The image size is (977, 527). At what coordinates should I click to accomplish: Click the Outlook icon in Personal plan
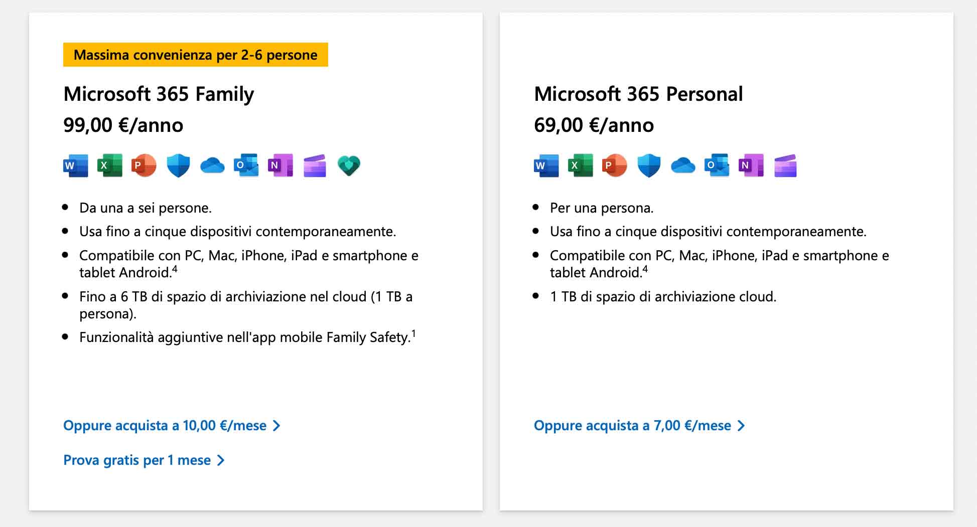click(x=717, y=165)
